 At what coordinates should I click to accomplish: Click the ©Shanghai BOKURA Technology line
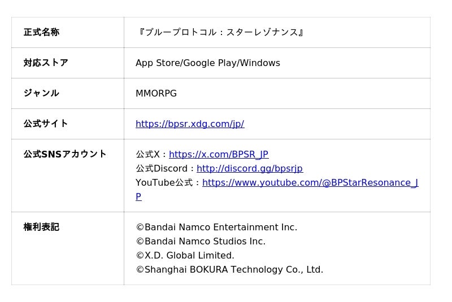click(229, 270)
